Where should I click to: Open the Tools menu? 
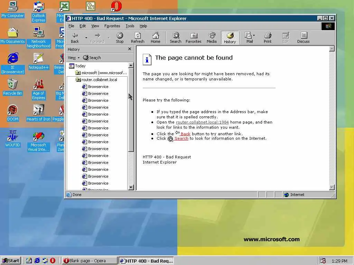point(130,26)
